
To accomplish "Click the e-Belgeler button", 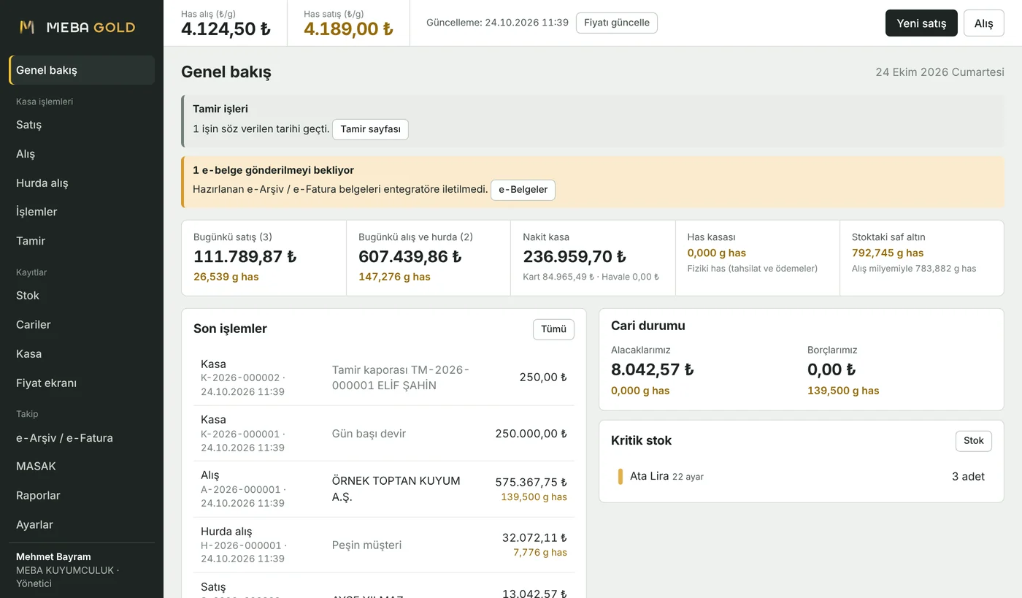I will [523, 190].
